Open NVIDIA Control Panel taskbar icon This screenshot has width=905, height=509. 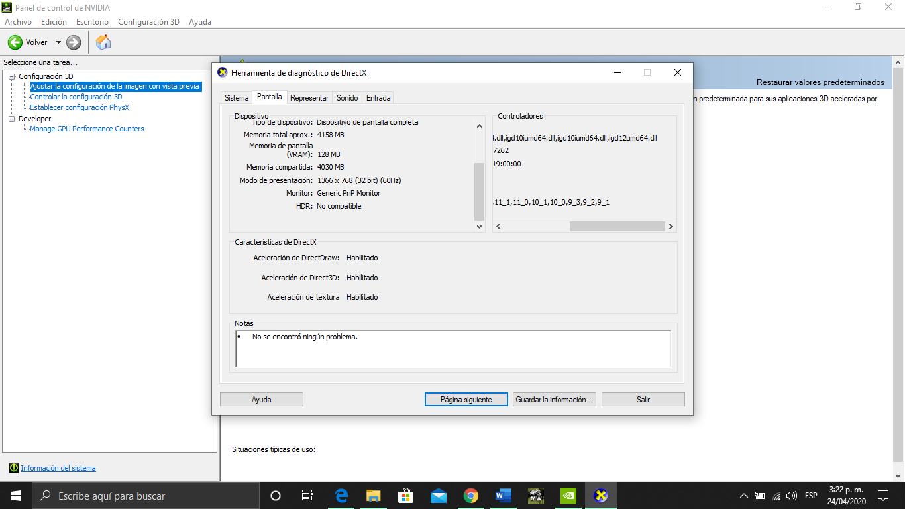[x=568, y=496]
